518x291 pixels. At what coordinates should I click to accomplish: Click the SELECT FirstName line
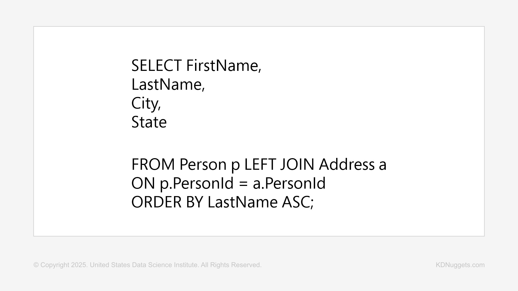tap(196, 65)
